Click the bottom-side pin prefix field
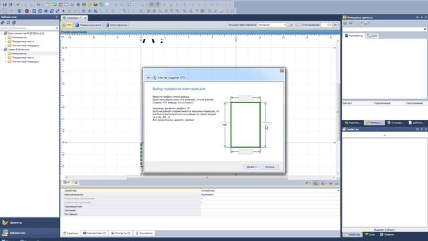Screen dimensions: 428x241 245,152
